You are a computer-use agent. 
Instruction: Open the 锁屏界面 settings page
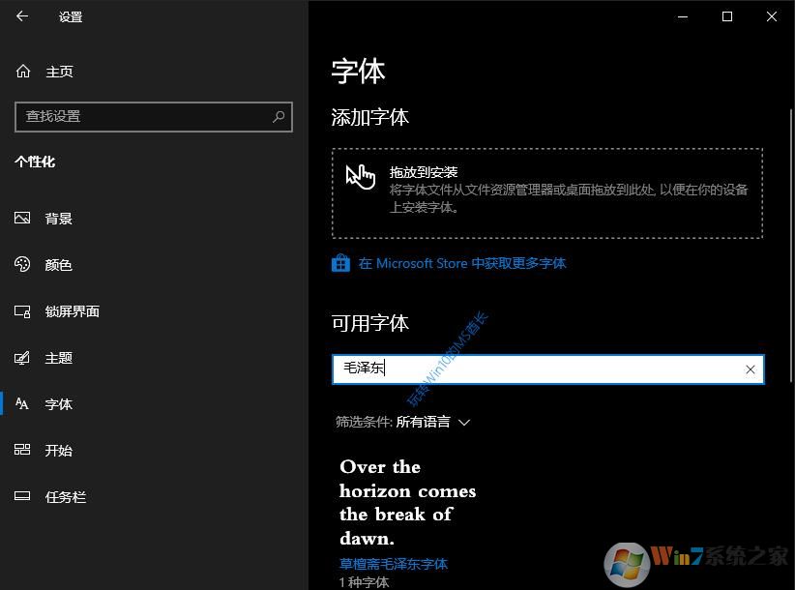point(72,311)
